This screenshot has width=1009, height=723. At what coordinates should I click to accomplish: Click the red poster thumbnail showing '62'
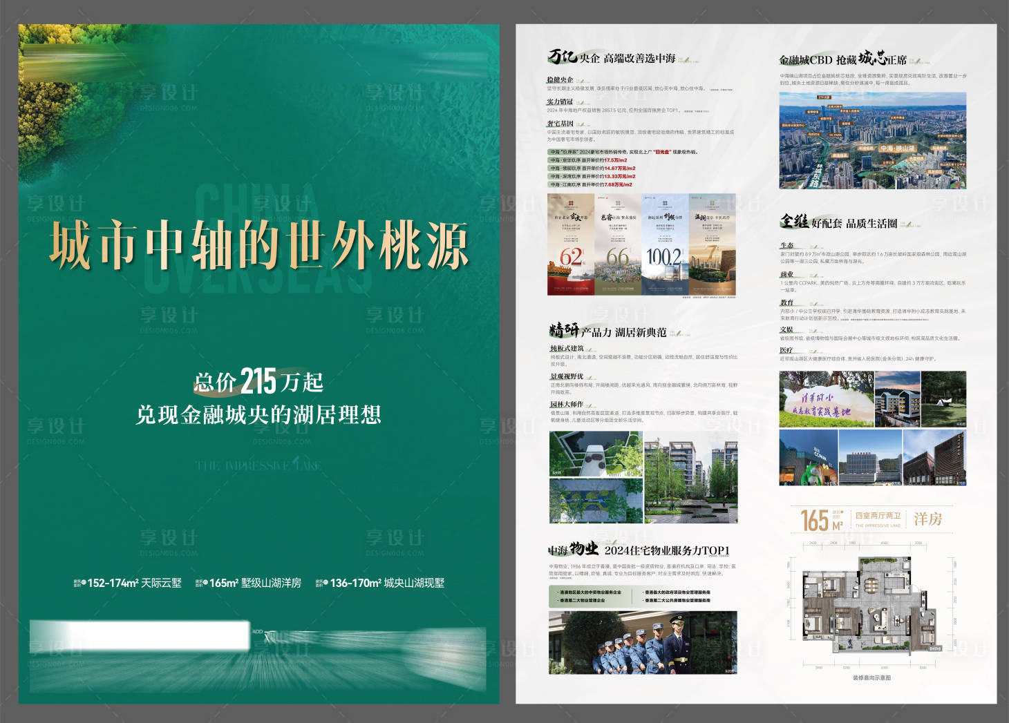coord(571,244)
